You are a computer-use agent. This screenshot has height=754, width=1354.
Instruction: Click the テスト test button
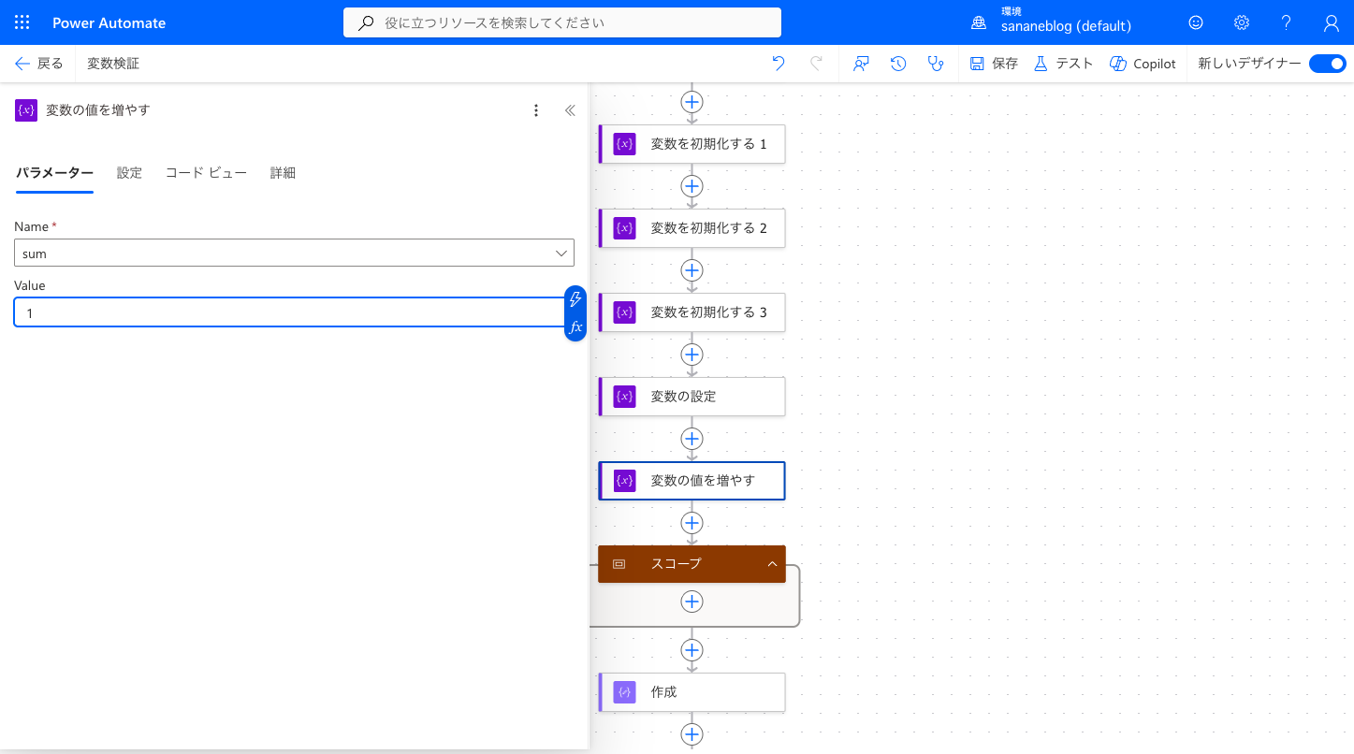point(1063,64)
